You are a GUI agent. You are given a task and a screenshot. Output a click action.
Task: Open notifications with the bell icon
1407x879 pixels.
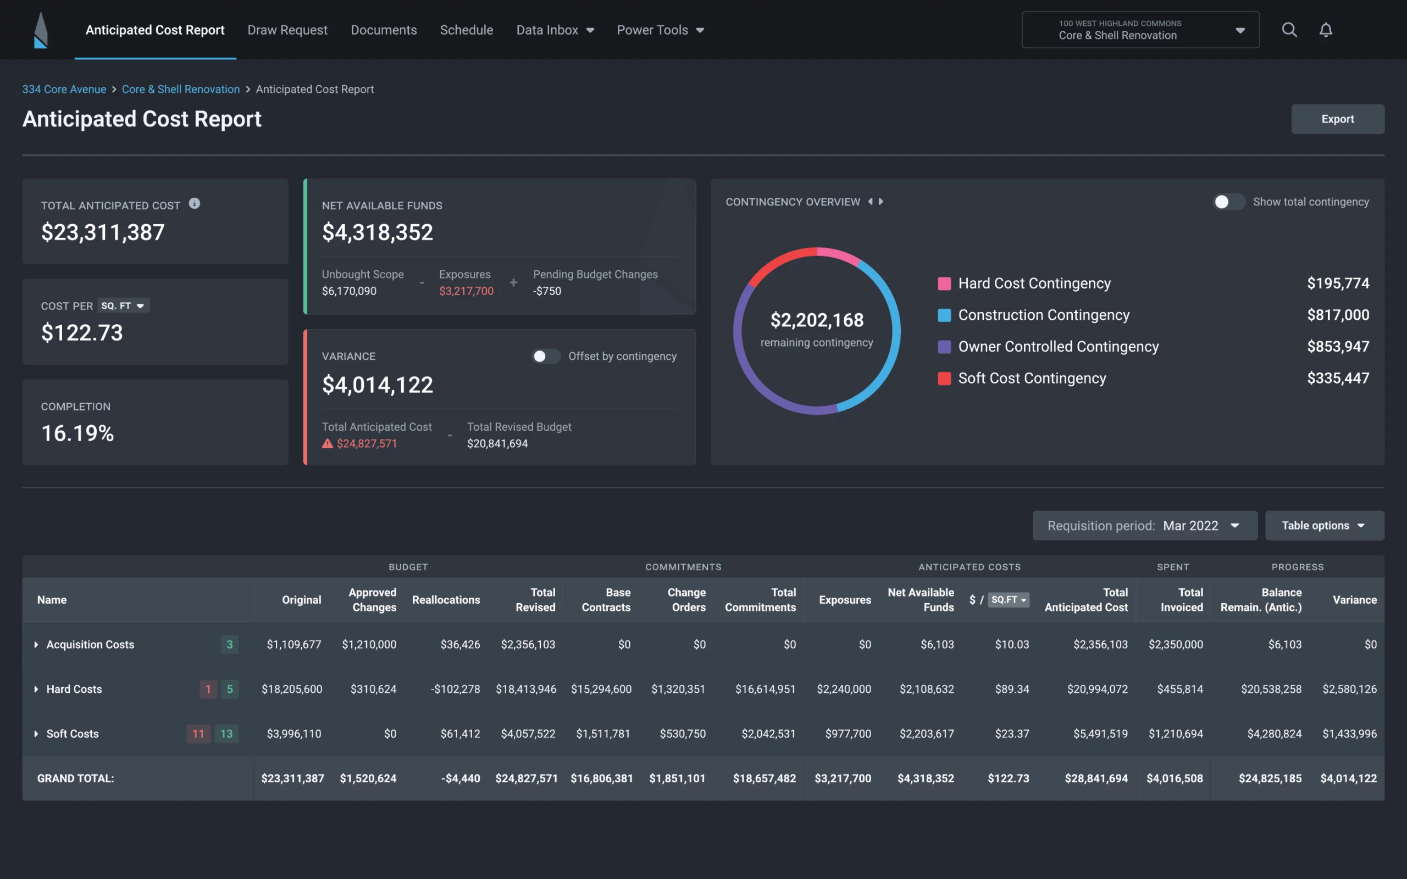tap(1326, 30)
